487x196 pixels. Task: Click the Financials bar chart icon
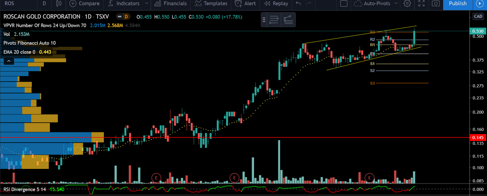(158, 4)
